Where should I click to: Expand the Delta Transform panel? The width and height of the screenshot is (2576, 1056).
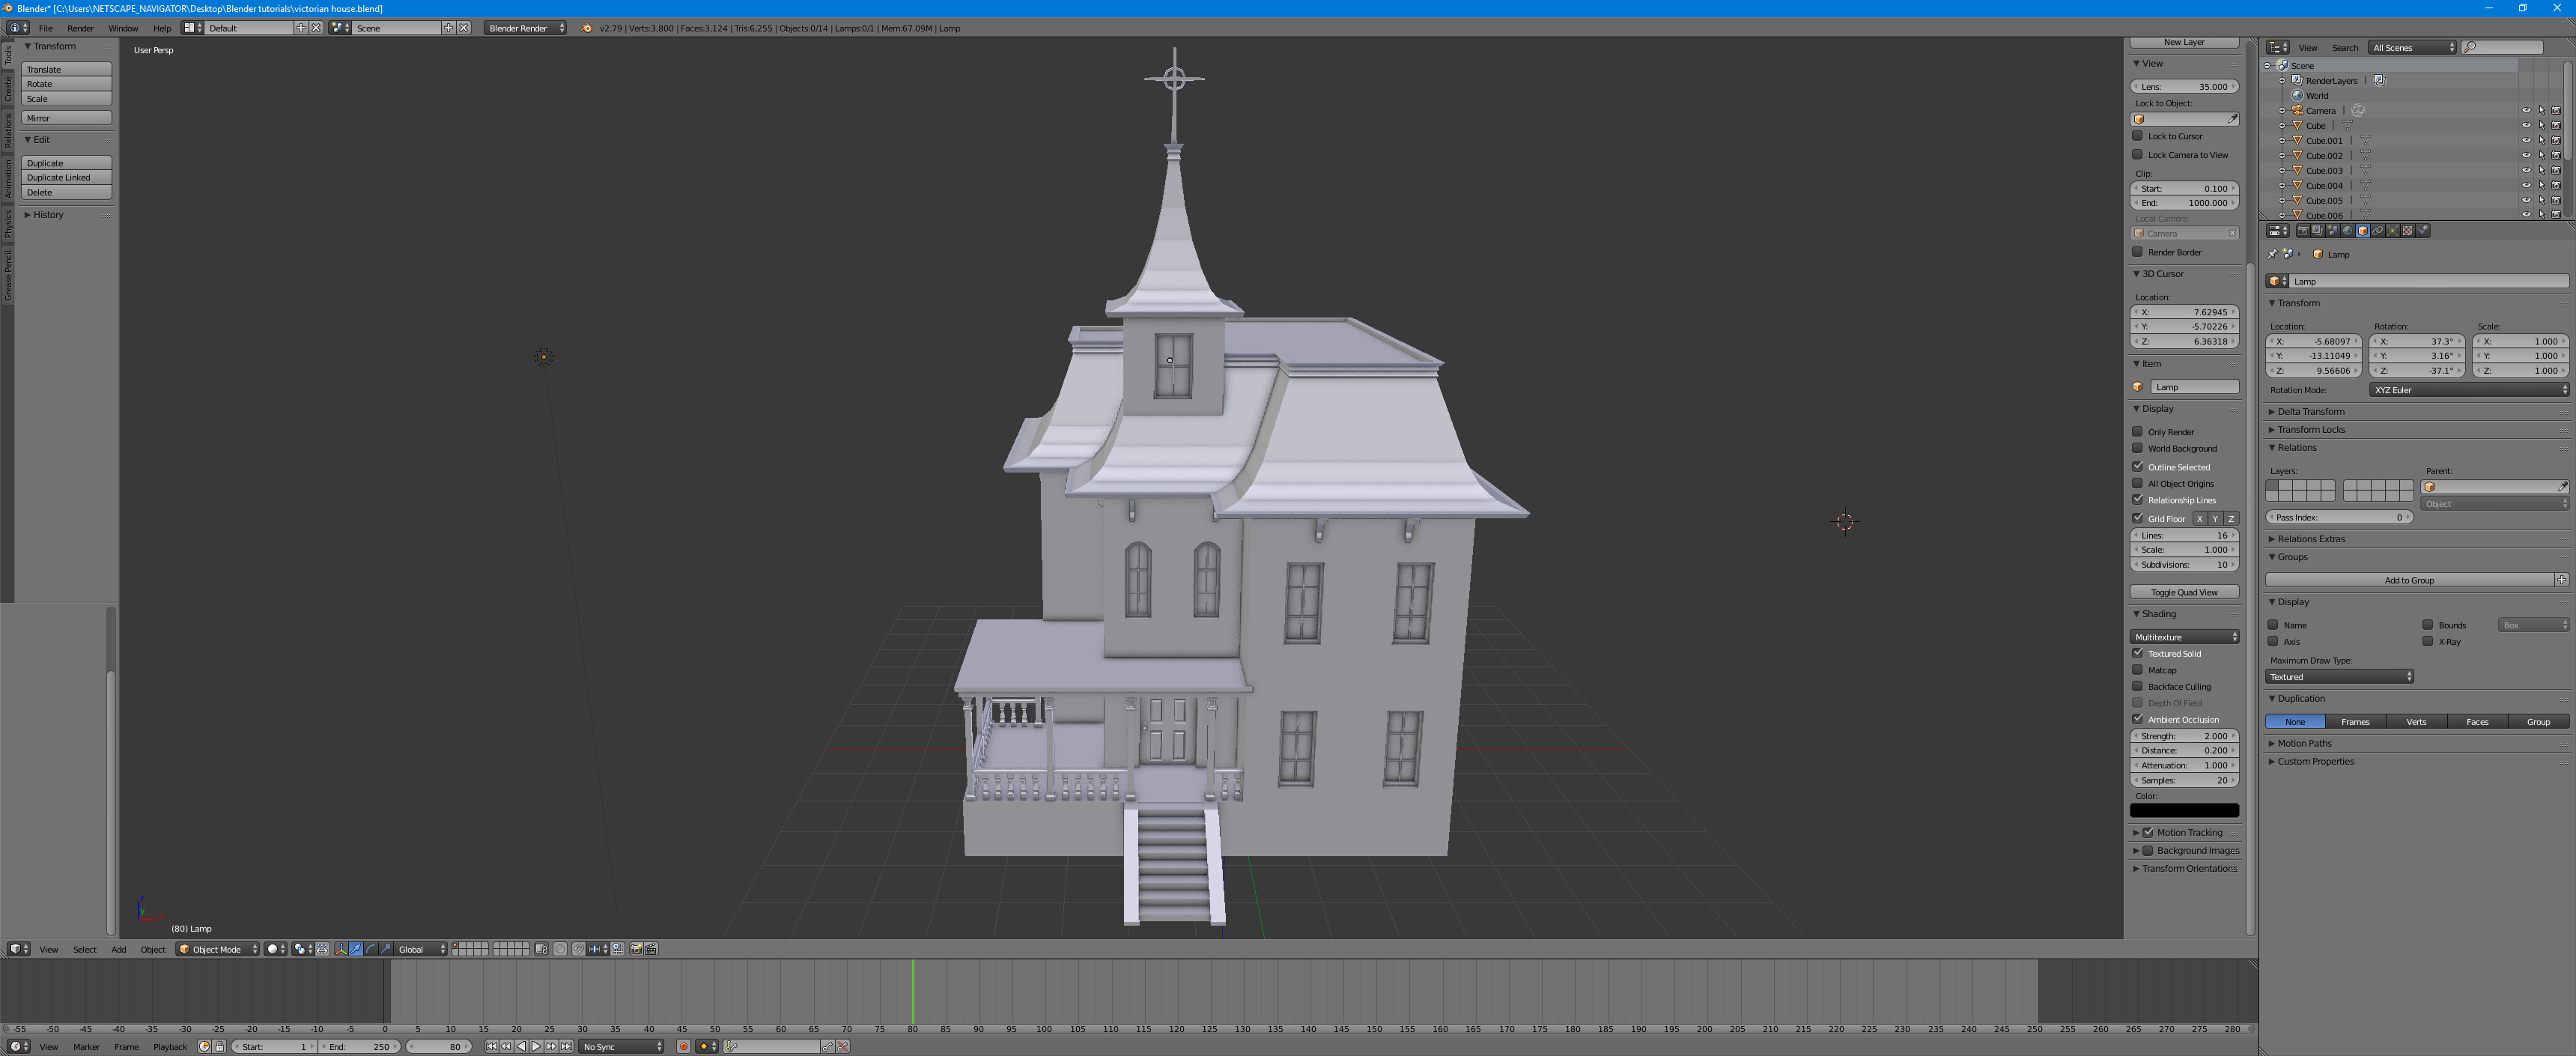pyautogui.click(x=2311, y=411)
